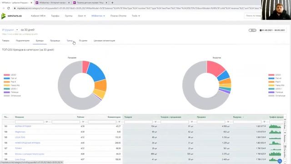Expand the Tools dropdown menu

pyautogui.click(x=135, y=16)
